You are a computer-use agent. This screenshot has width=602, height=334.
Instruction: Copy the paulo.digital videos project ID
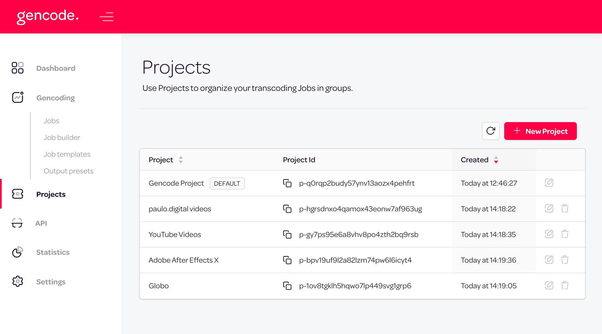click(x=287, y=209)
